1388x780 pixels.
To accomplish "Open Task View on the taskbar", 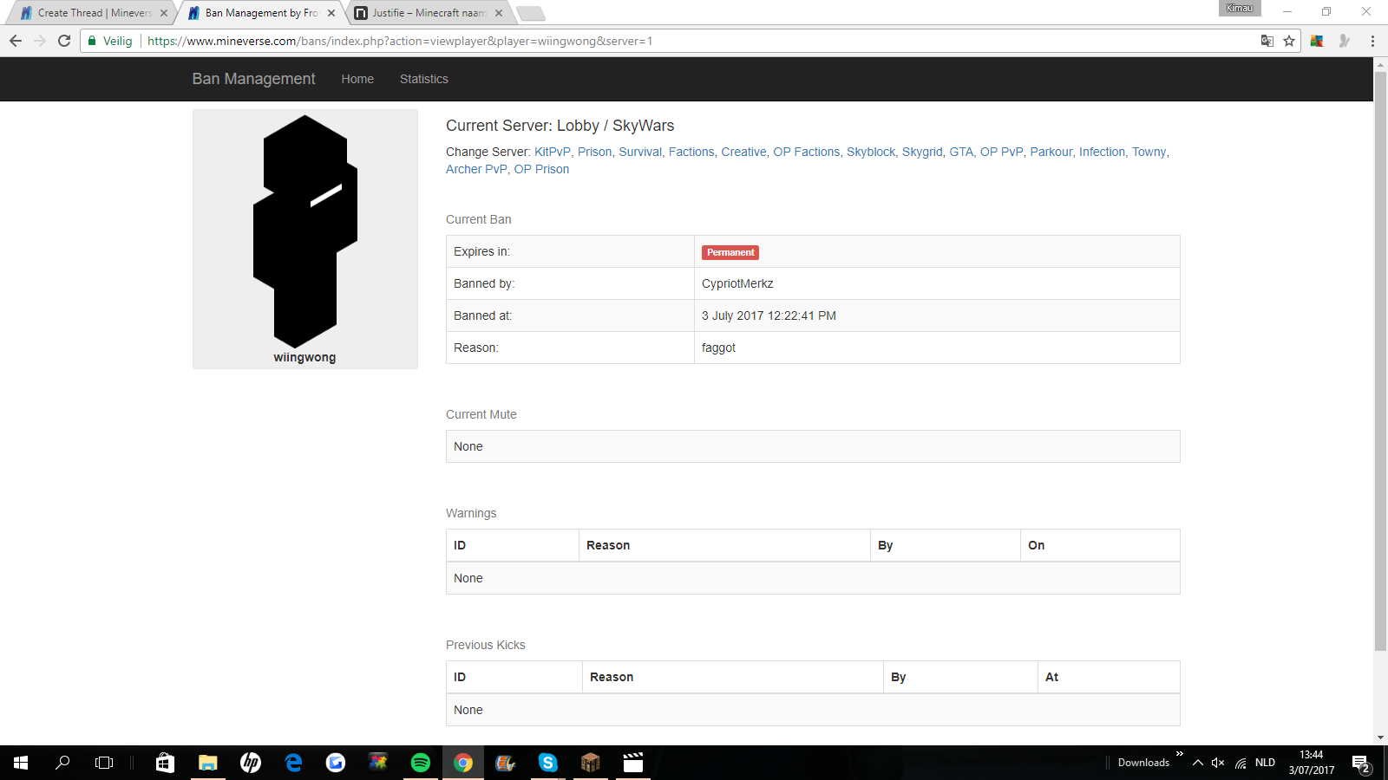I will coord(104,763).
